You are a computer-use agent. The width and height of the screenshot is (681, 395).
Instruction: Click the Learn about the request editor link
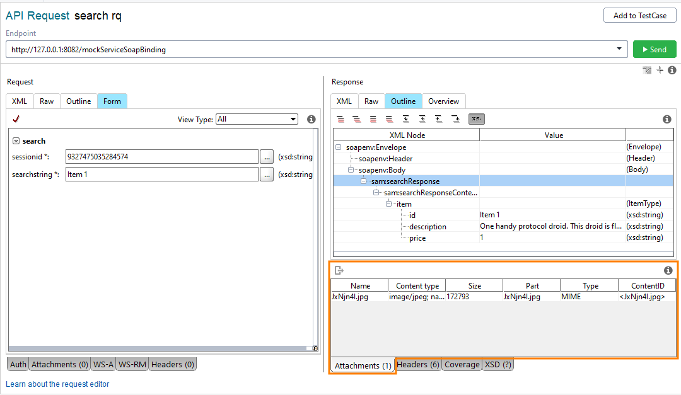pyautogui.click(x=57, y=384)
